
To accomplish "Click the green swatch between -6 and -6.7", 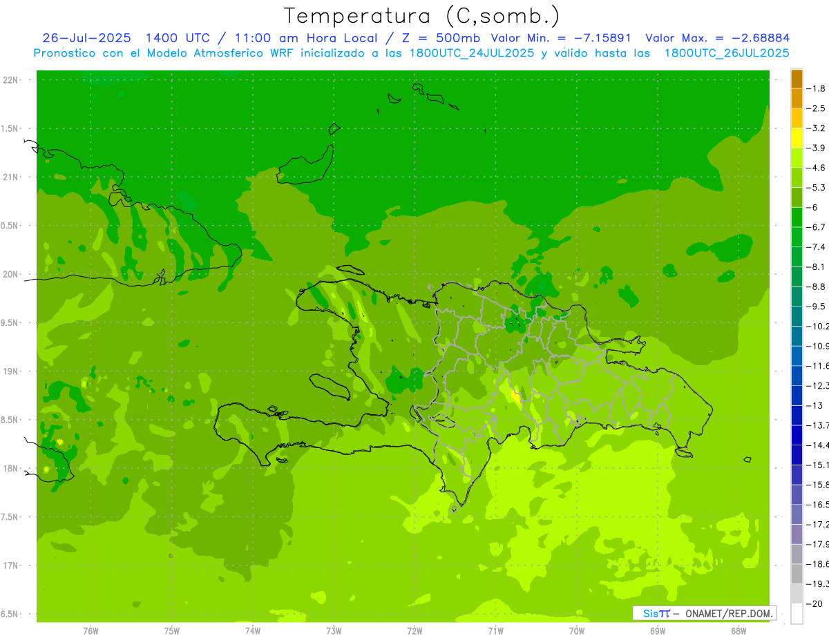I will [797, 217].
